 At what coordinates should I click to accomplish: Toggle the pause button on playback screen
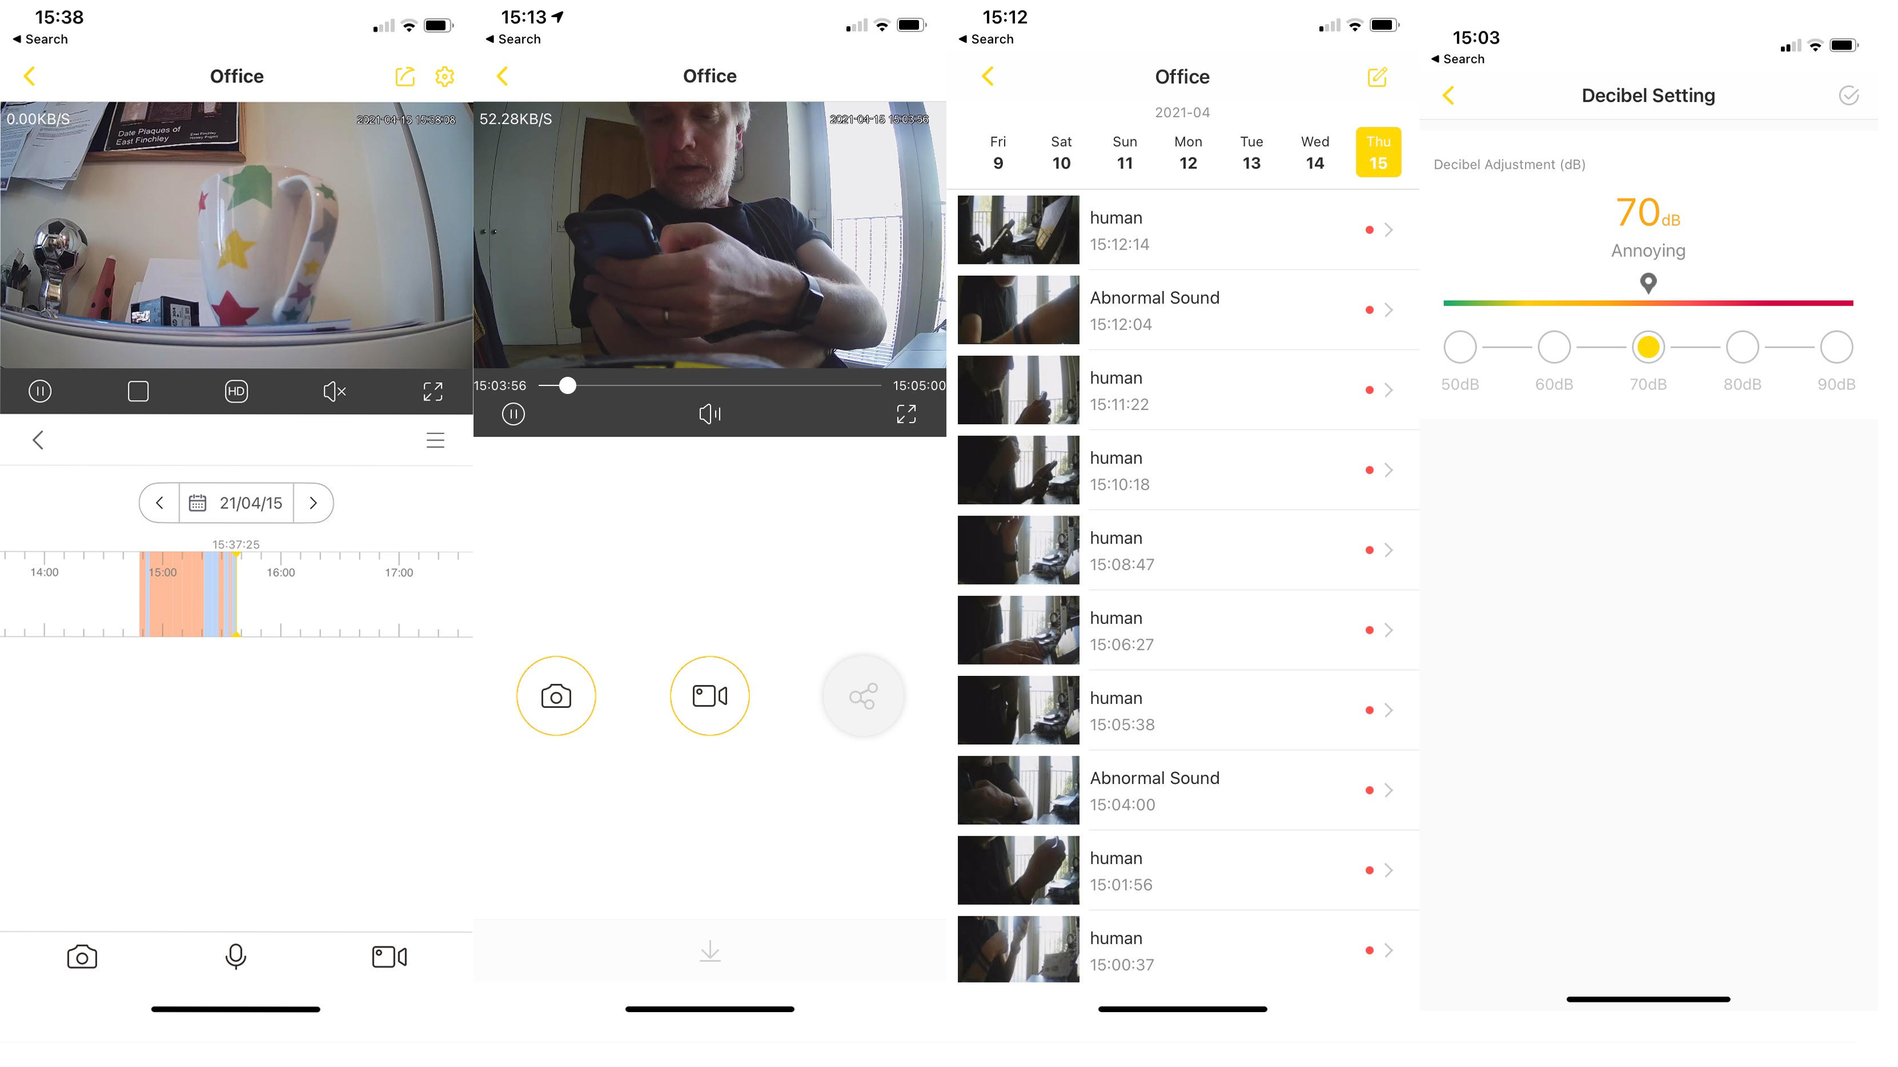pyautogui.click(x=513, y=414)
